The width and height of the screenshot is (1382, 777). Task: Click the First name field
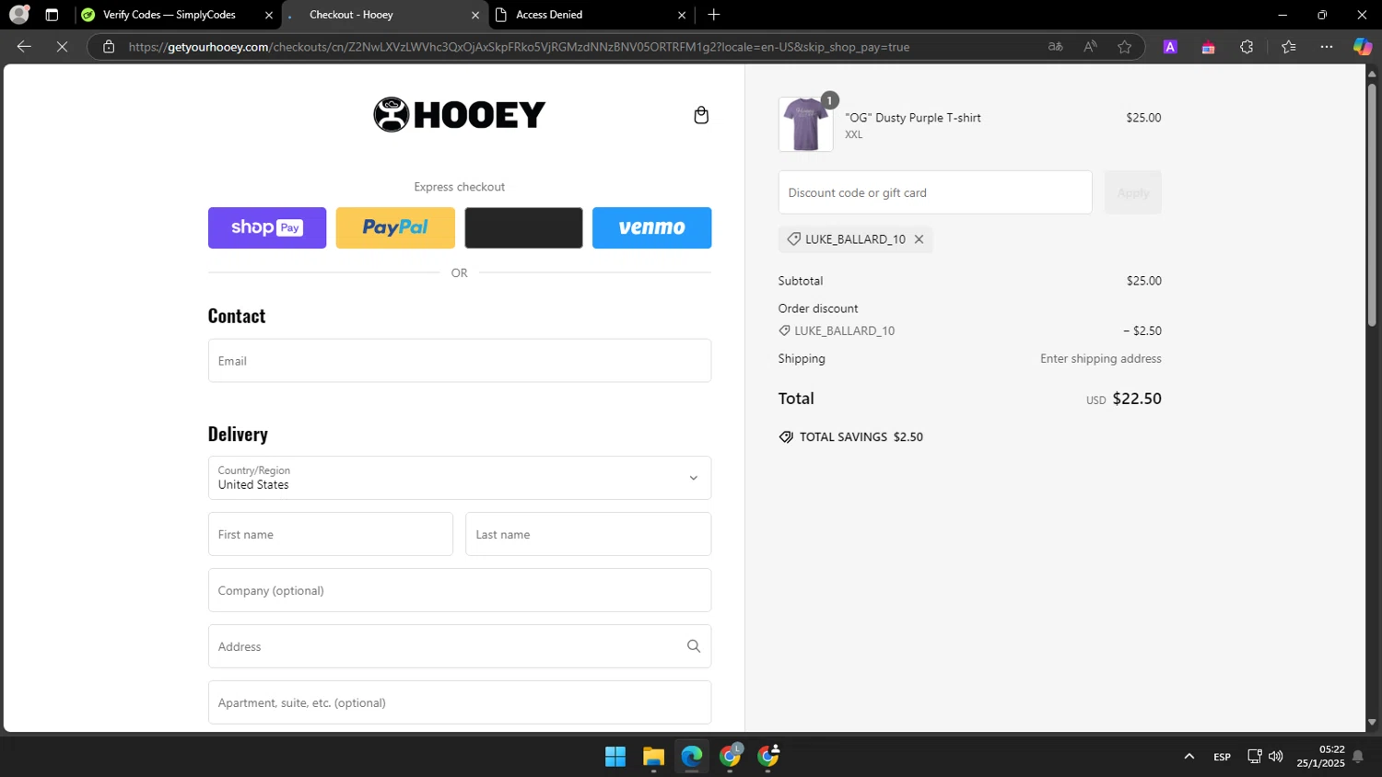331,534
